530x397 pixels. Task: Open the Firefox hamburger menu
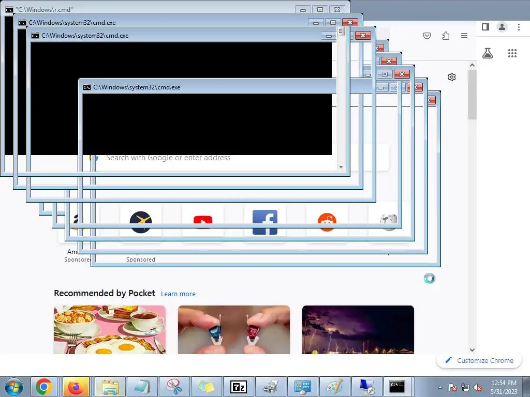pos(464,36)
